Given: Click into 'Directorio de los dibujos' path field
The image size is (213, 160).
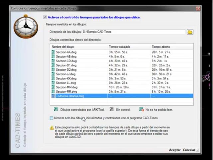Looking at the screenshot, I should pos(134,32).
